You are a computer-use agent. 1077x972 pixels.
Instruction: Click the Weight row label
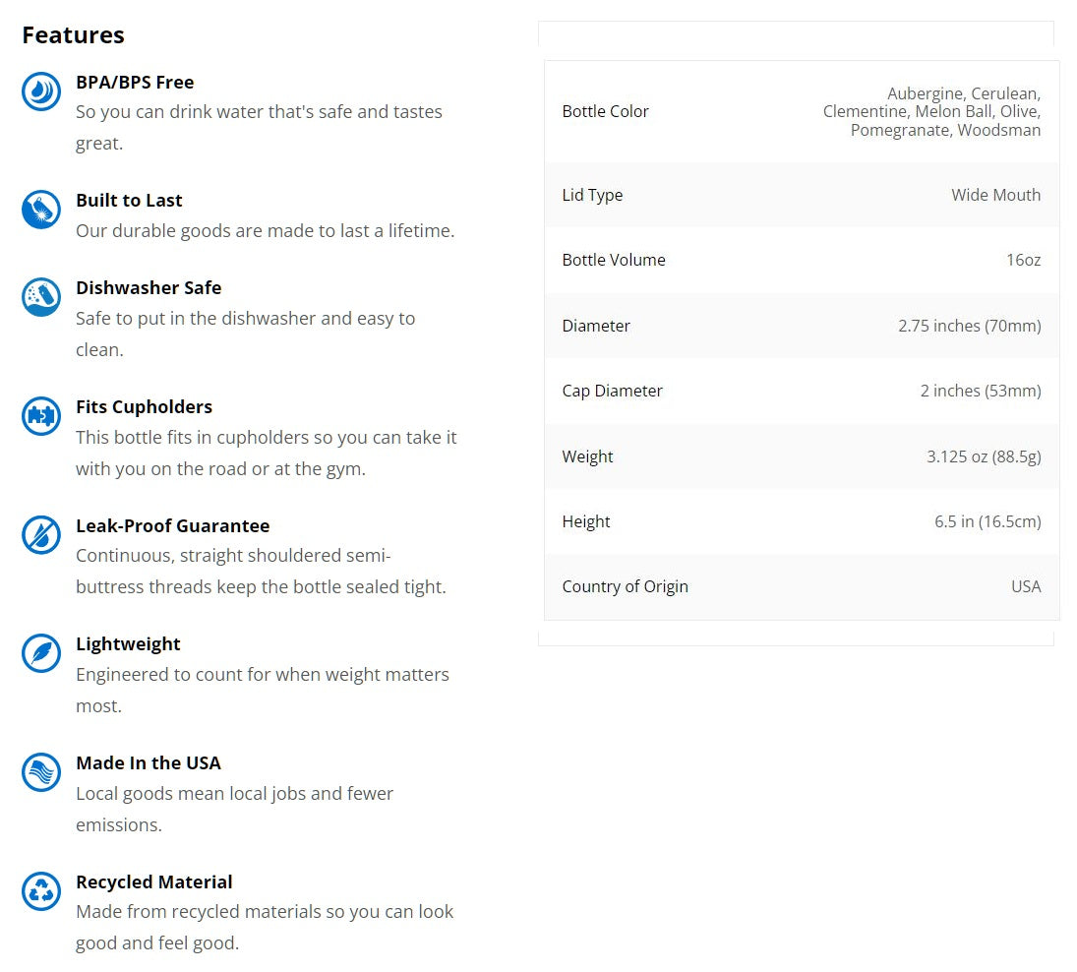tap(587, 456)
